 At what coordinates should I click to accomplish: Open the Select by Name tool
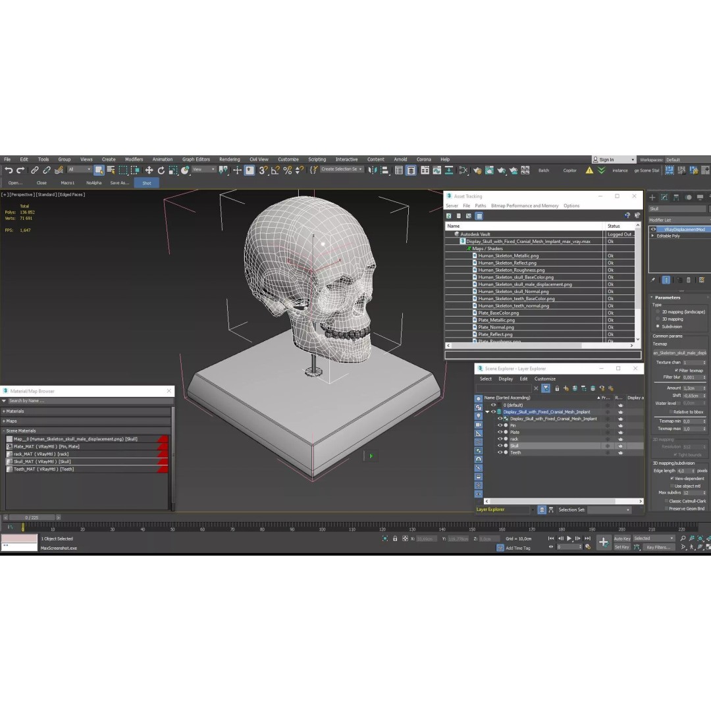pos(111,170)
